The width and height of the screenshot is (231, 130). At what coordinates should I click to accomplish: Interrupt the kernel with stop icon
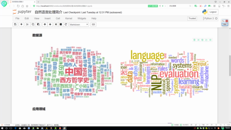[61, 25]
